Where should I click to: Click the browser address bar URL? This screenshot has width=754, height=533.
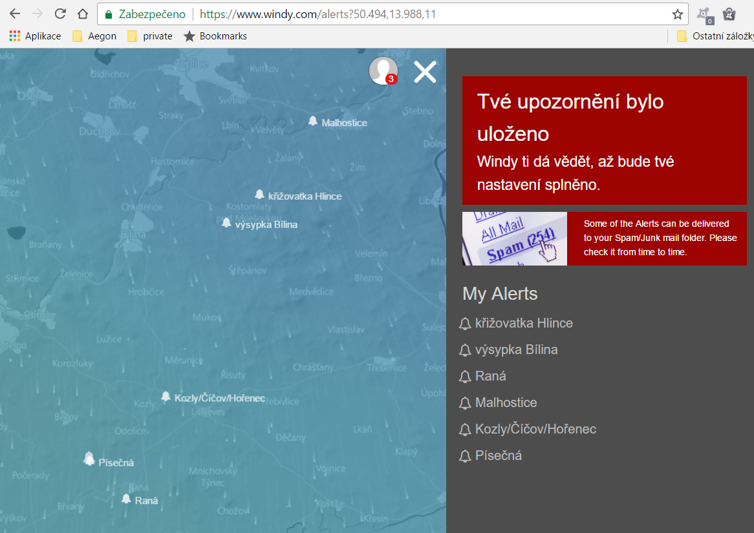point(388,14)
